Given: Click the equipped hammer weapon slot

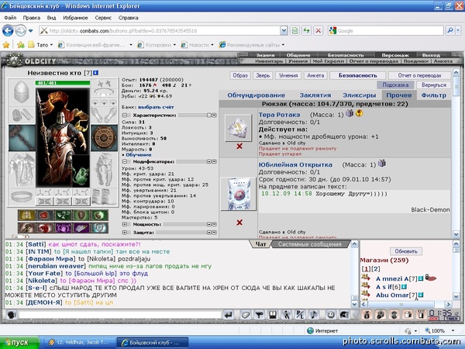Looking at the screenshot, I should (x=22, y=138).
